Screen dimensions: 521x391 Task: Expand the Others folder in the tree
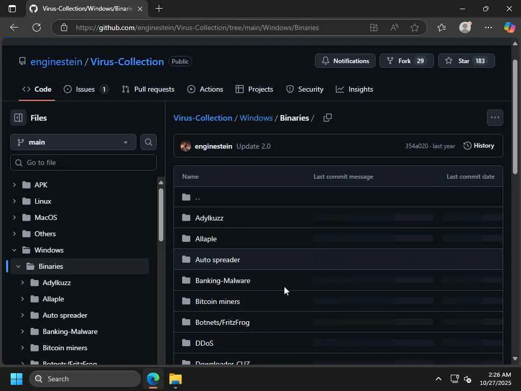pos(14,234)
